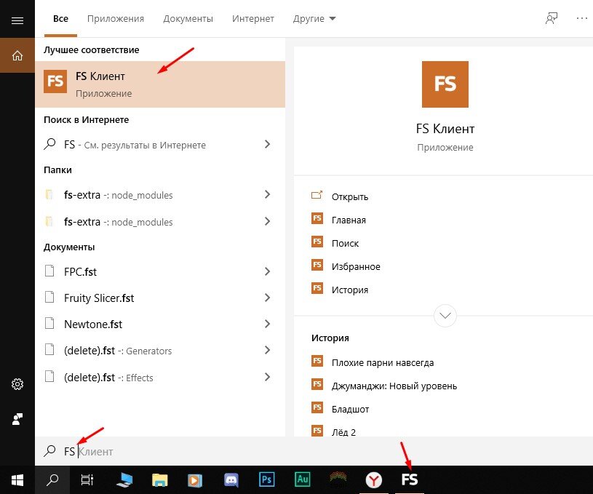Open Discord from the taskbar

click(x=231, y=480)
